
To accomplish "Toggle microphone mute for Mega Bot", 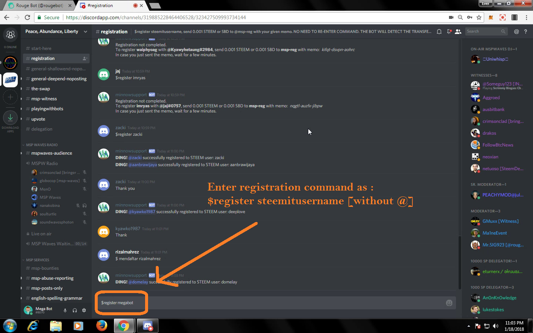I will 65,310.
